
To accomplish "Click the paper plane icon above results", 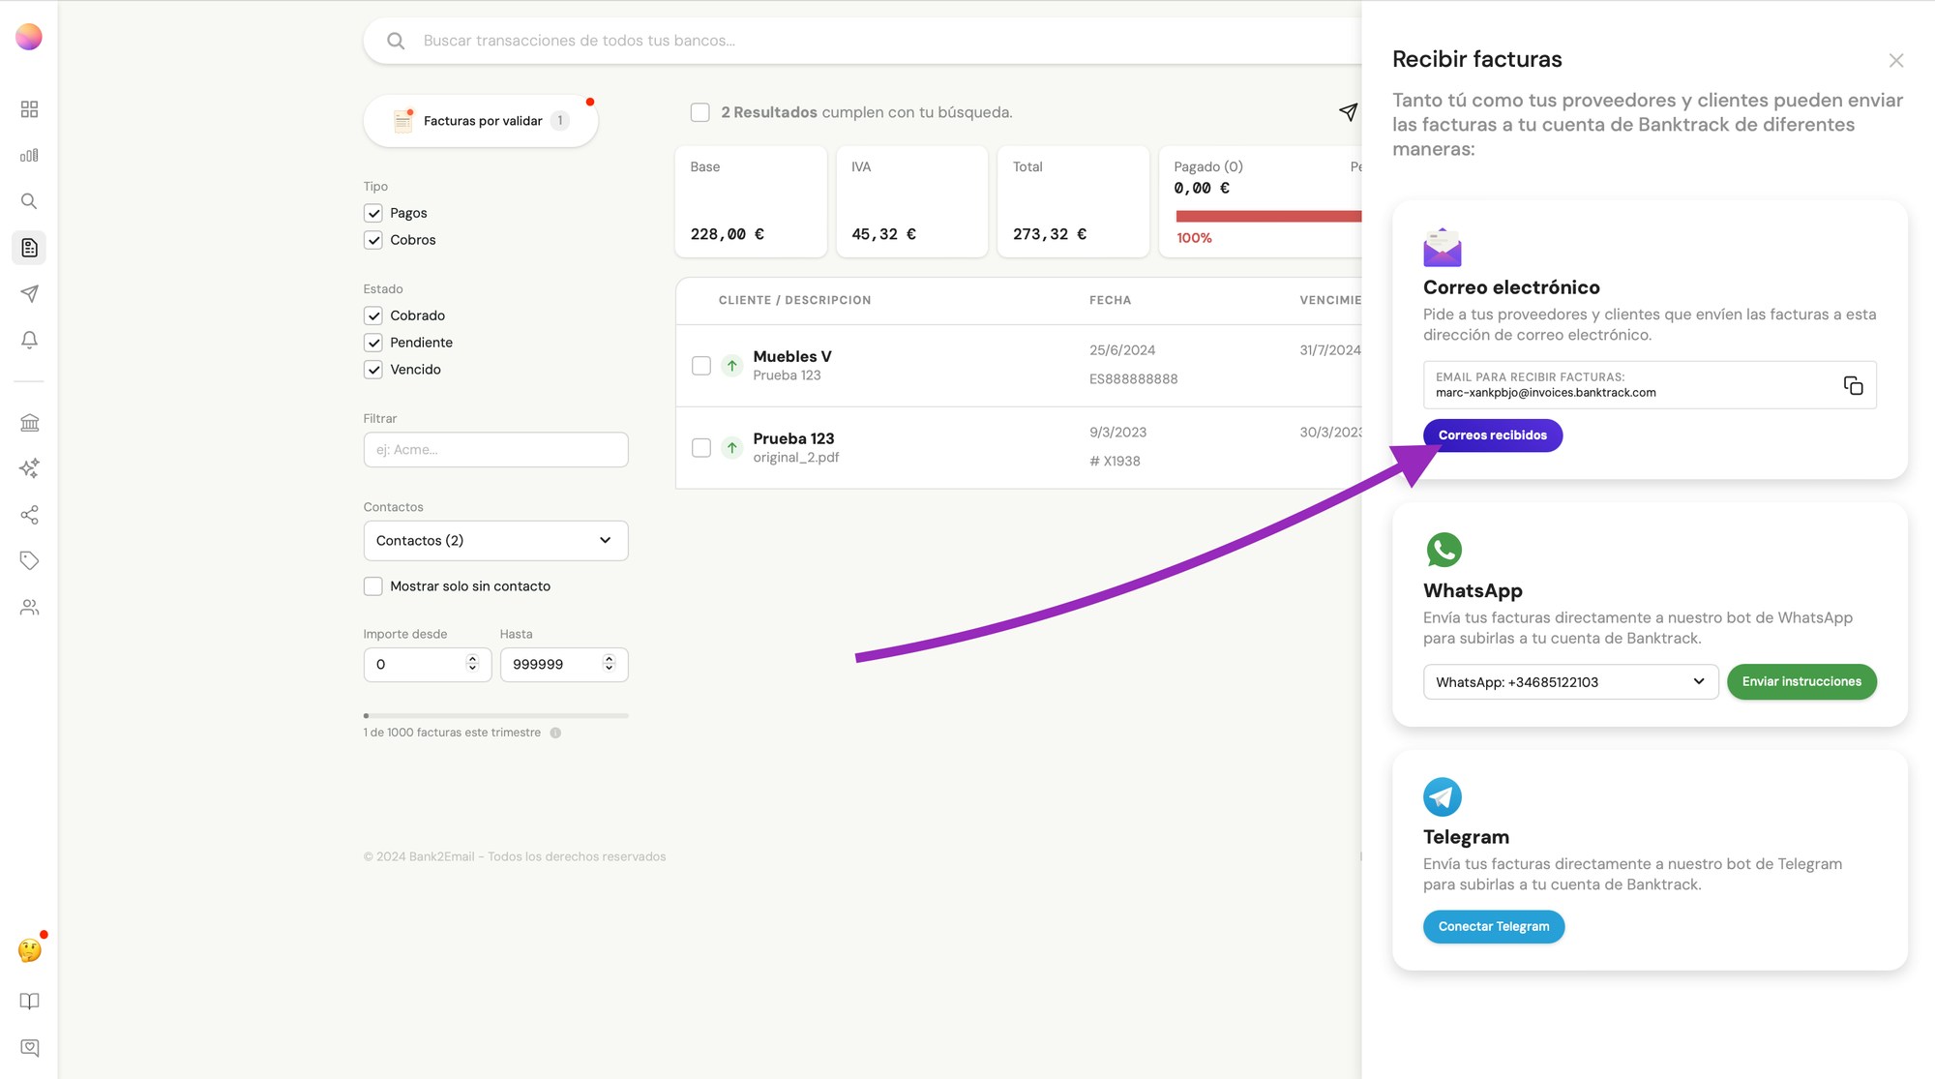I will 1348,112.
